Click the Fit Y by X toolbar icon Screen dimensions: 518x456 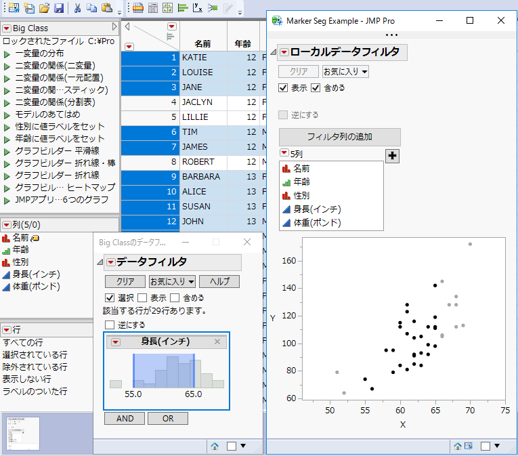(x=198, y=8)
